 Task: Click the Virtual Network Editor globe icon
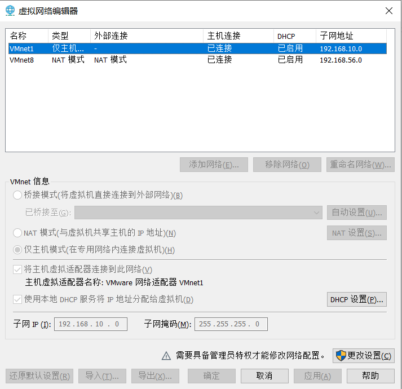point(10,11)
